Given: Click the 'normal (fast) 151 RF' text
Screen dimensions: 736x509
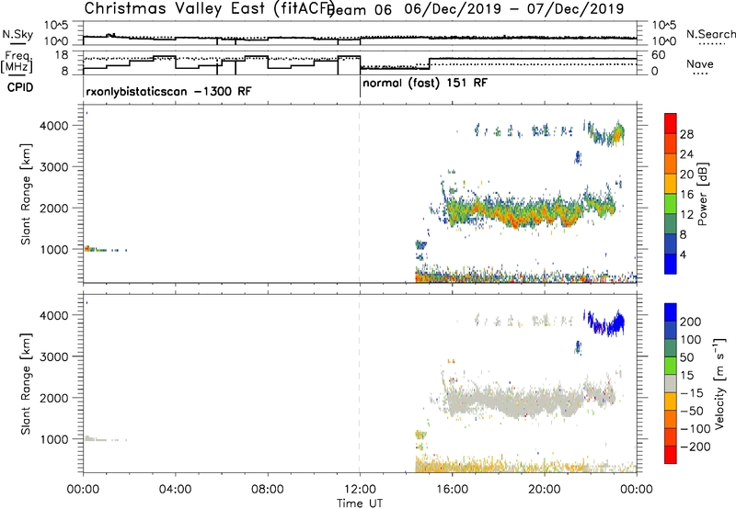Looking at the screenshot, I should 425,84.
